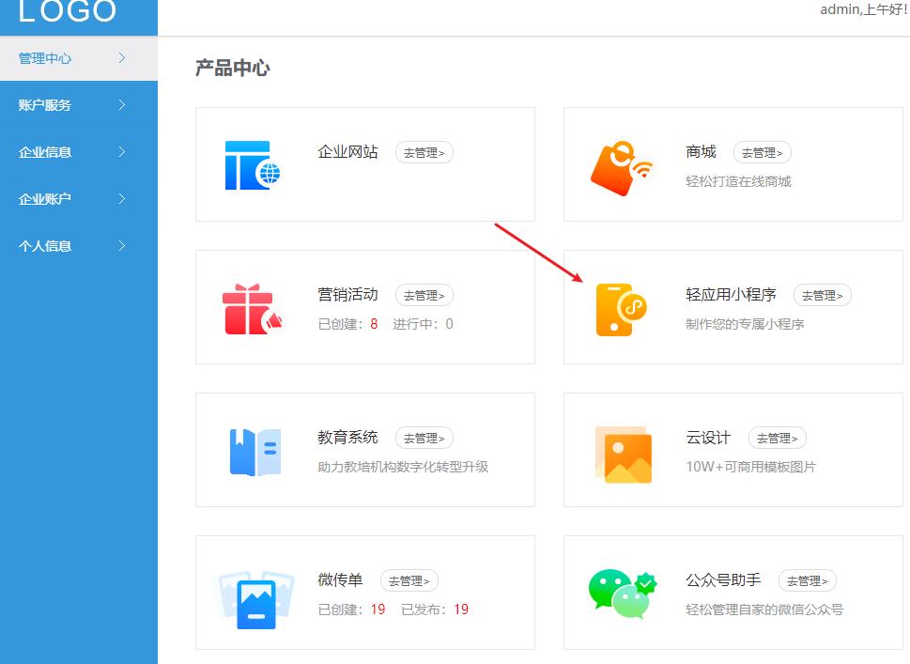Open the 轻应用小程序 管理 page
Image resolution: width=910 pixels, height=664 pixels.
click(823, 294)
